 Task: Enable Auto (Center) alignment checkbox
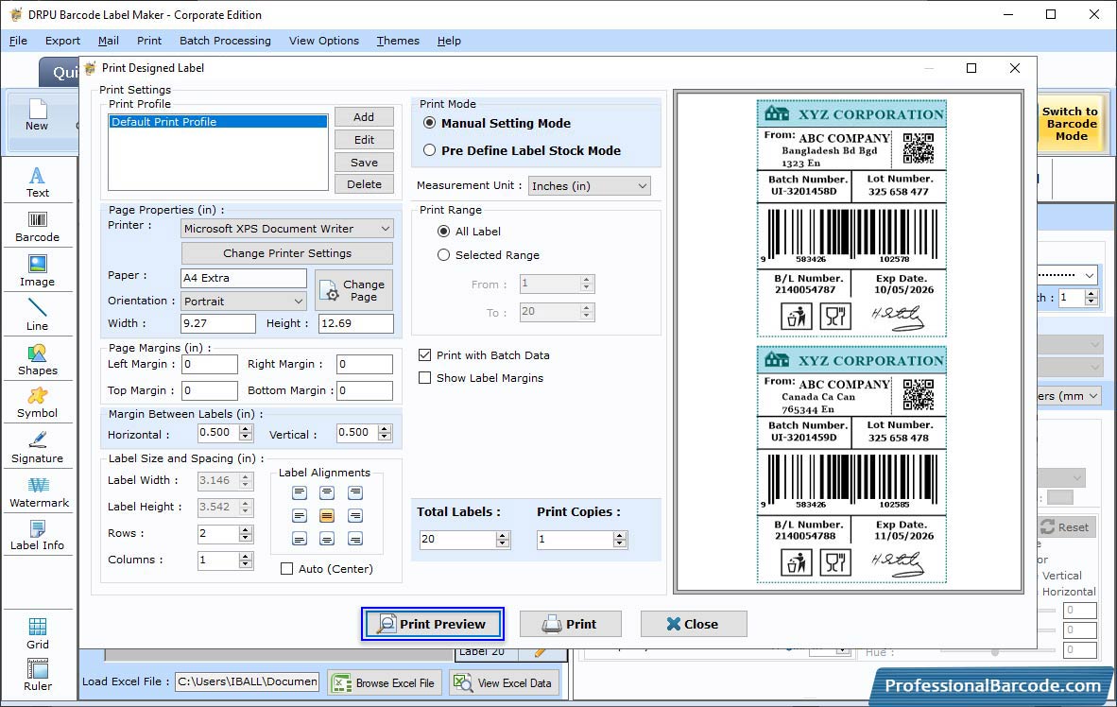point(287,569)
